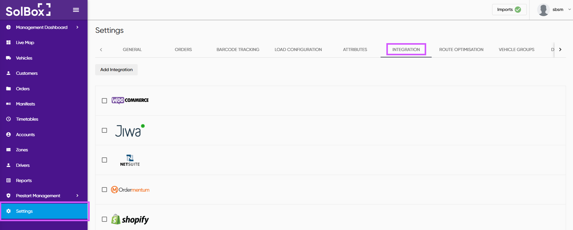Click the NetSuite logo

coord(130,160)
